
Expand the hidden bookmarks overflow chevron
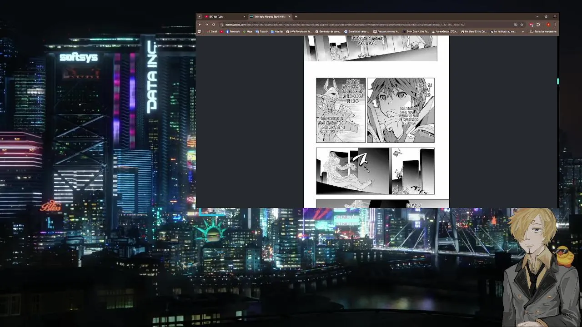(522, 32)
